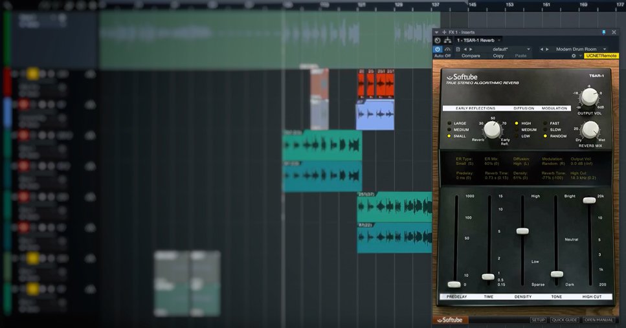Click the Compare menu item
This screenshot has width=626, height=328.
point(471,56)
